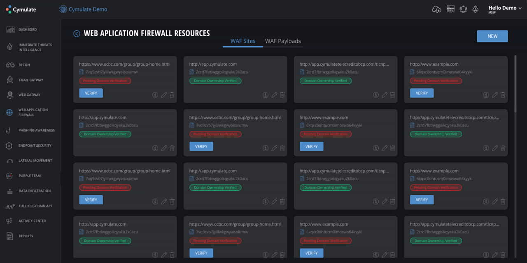This screenshot has width=527, height=263.
Task: Open Full Kill-Chain APT in sidebar
Action: coord(36,206)
